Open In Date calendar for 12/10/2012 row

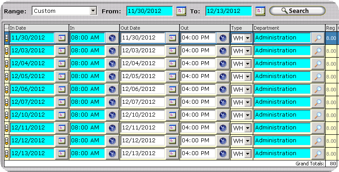[x=62, y=115]
